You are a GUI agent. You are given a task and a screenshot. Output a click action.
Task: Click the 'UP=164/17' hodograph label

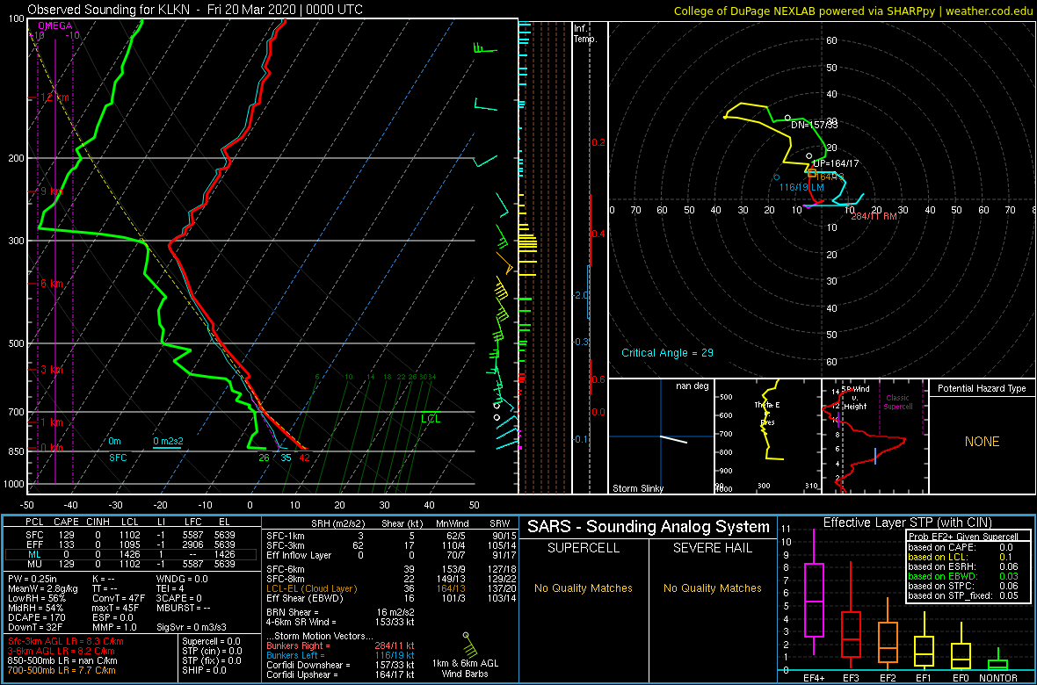[x=835, y=162]
